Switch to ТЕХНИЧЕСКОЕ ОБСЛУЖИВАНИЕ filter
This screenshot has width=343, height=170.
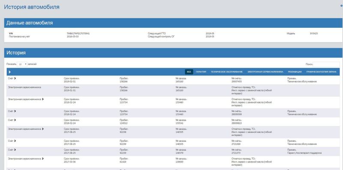227,72
